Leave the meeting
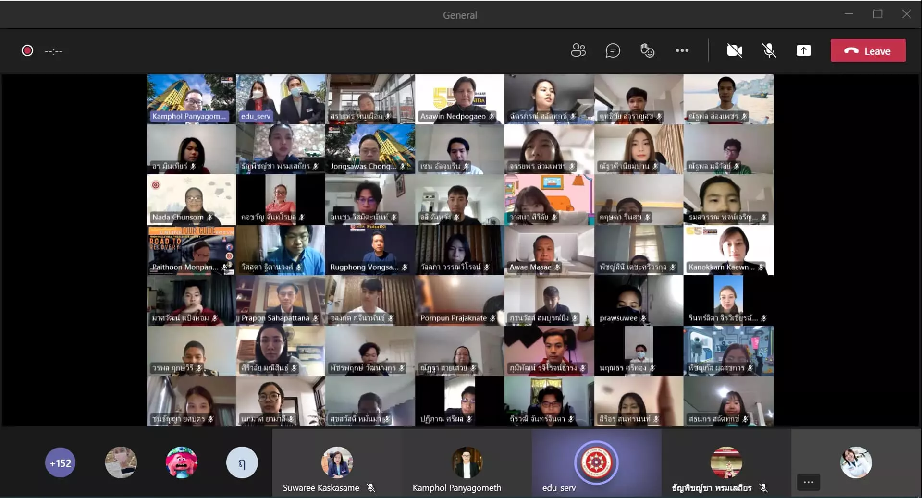 click(868, 51)
